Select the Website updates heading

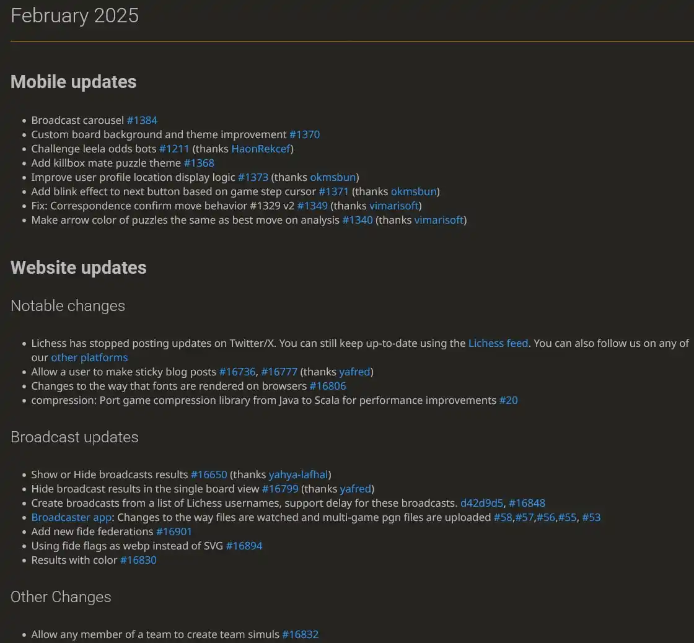(78, 268)
